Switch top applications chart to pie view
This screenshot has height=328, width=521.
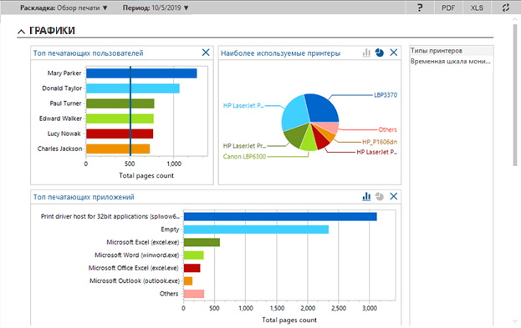380,196
